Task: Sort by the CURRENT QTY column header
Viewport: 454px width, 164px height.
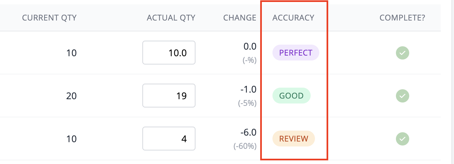Action: tap(49, 18)
